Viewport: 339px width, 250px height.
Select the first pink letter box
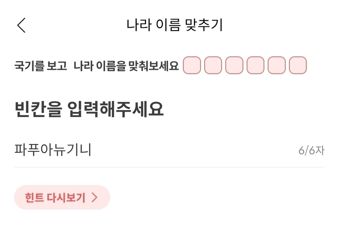click(x=192, y=65)
